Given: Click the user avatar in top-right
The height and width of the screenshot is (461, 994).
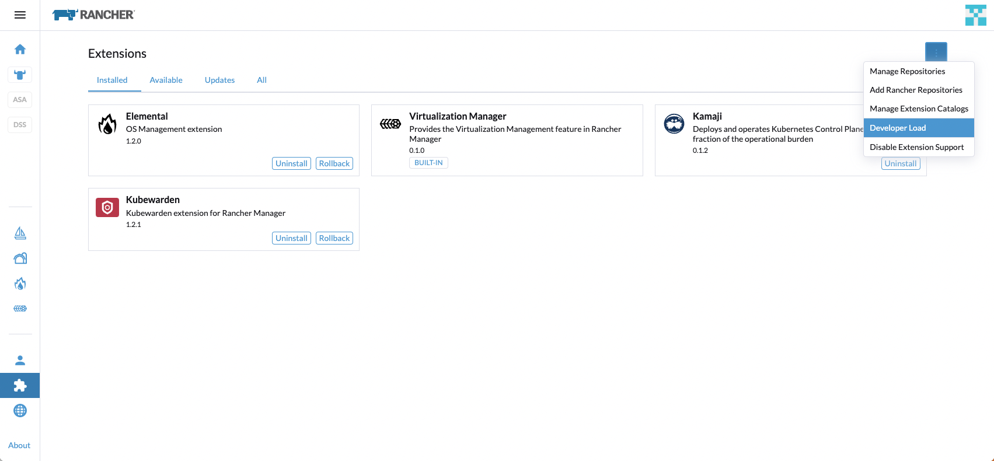Looking at the screenshot, I should point(975,15).
